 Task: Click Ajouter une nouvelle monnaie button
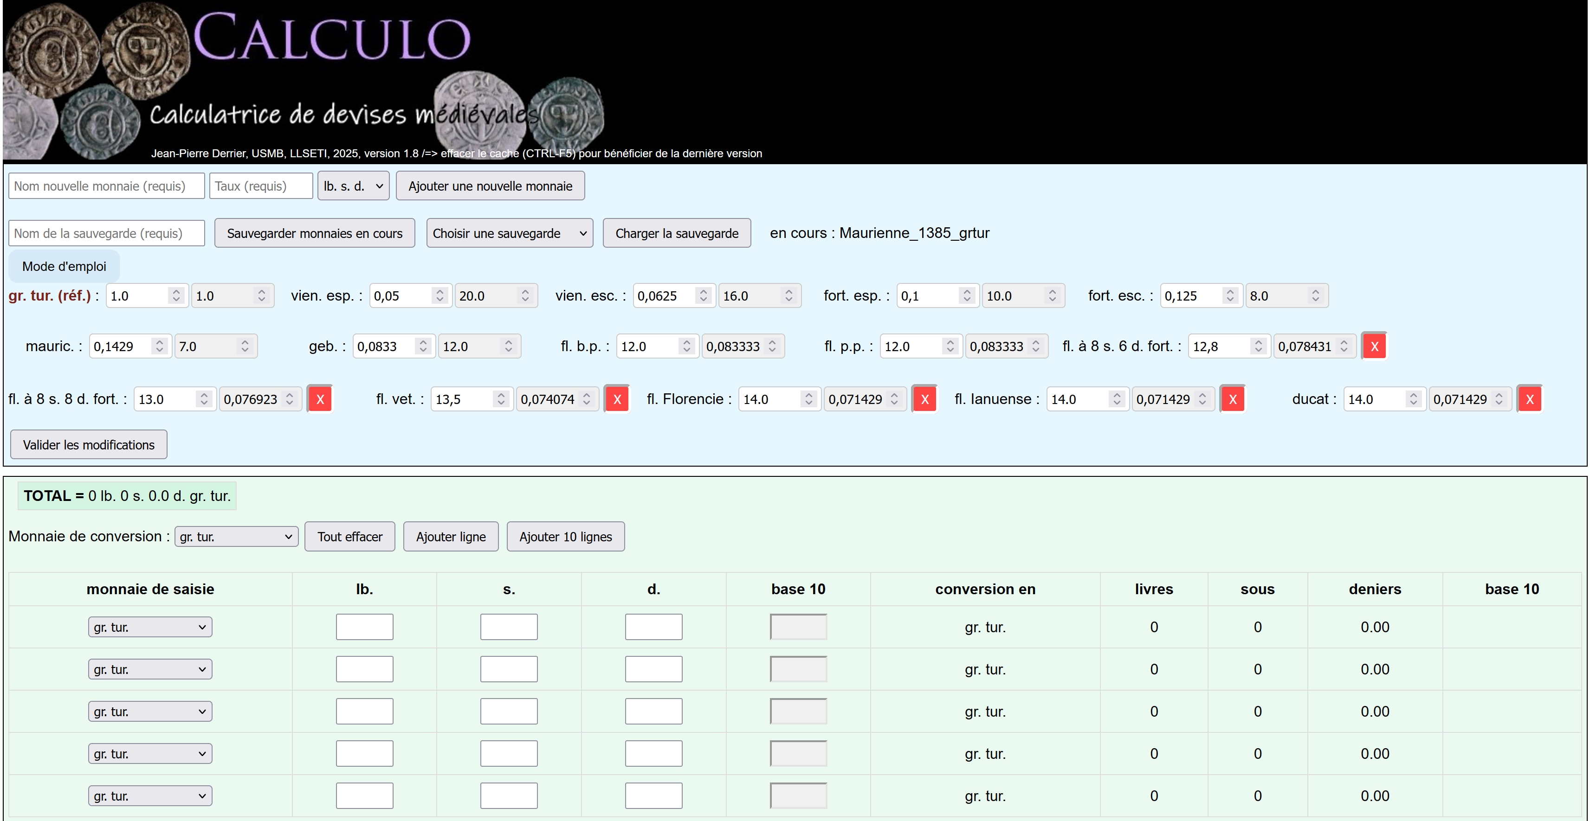[490, 186]
